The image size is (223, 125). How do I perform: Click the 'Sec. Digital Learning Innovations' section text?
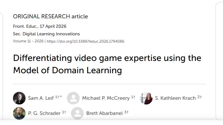[46, 34]
